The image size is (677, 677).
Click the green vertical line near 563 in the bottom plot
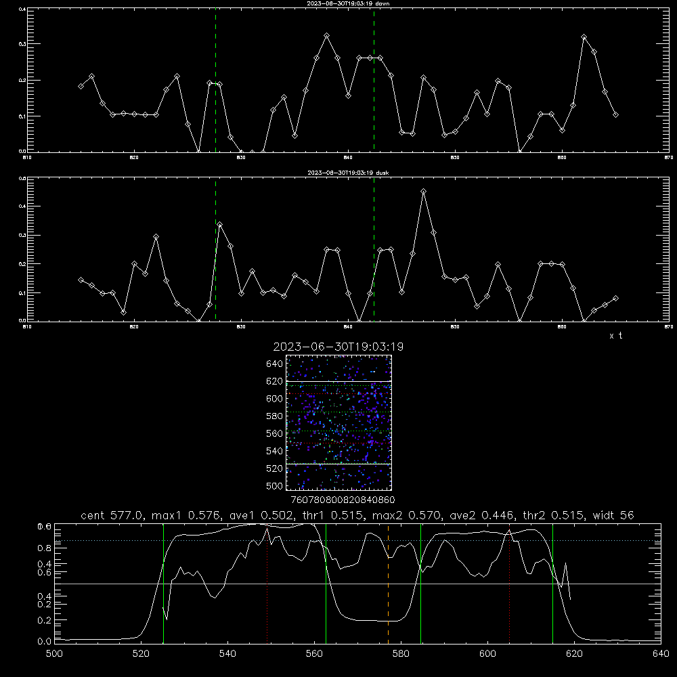point(326,584)
